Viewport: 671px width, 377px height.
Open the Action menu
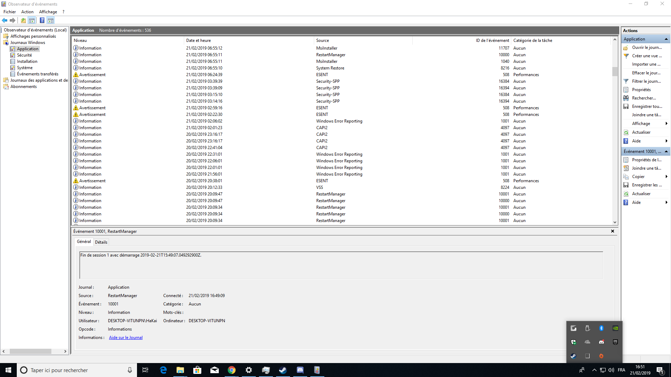point(27,12)
